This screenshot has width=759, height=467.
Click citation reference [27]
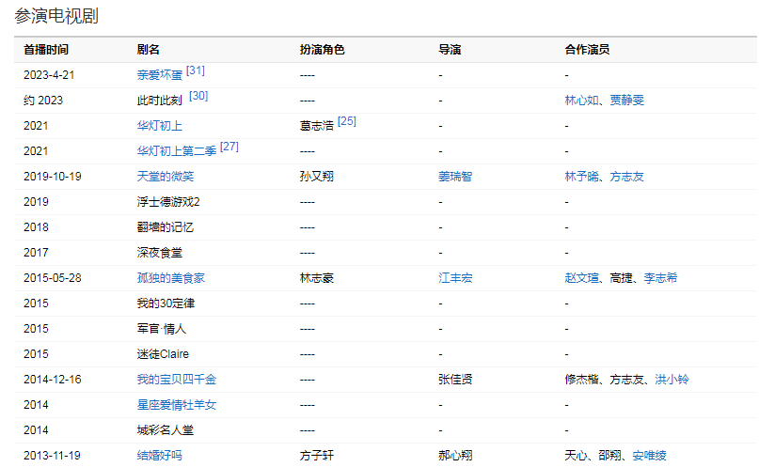point(229,147)
